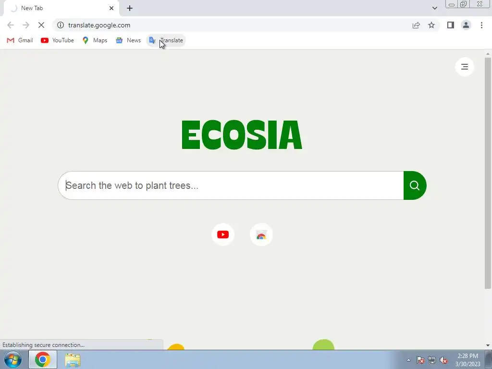492x369 pixels.
Task: Click Chrome in the taskbar
Action: coord(43,359)
